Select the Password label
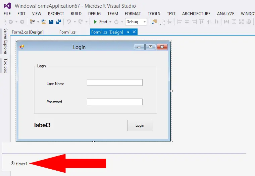Viewport: 255px width, 176px height. pos(54,102)
